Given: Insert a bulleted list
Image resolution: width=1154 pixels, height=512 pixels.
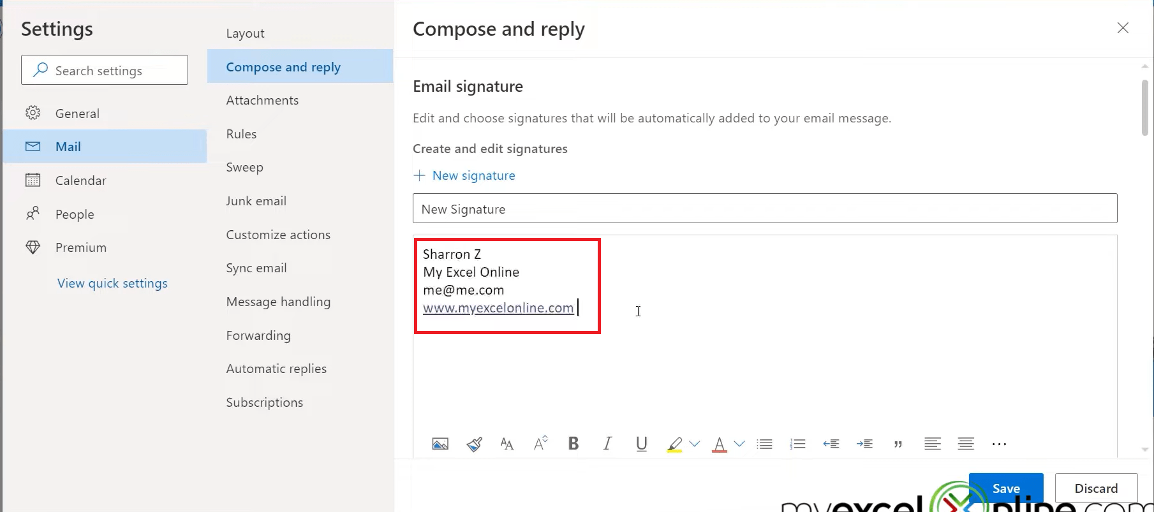Looking at the screenshot, I should (x=764, y=444).
